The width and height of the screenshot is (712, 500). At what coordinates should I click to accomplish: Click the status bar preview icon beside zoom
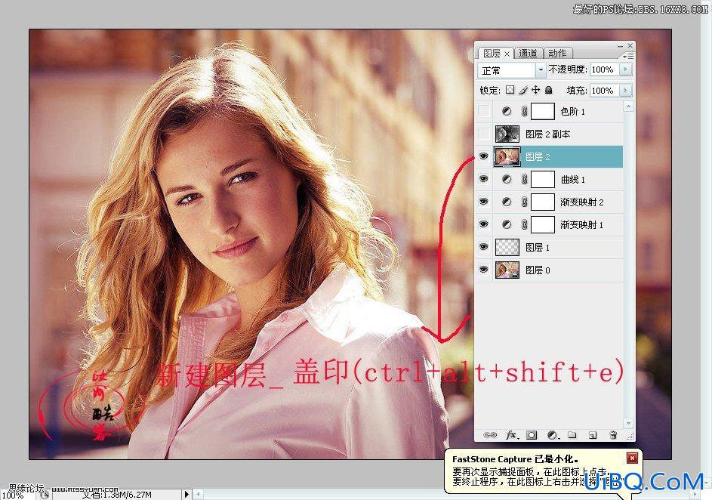(x=44, y=495)
